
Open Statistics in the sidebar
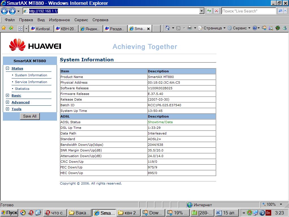[x=22, y=89]
